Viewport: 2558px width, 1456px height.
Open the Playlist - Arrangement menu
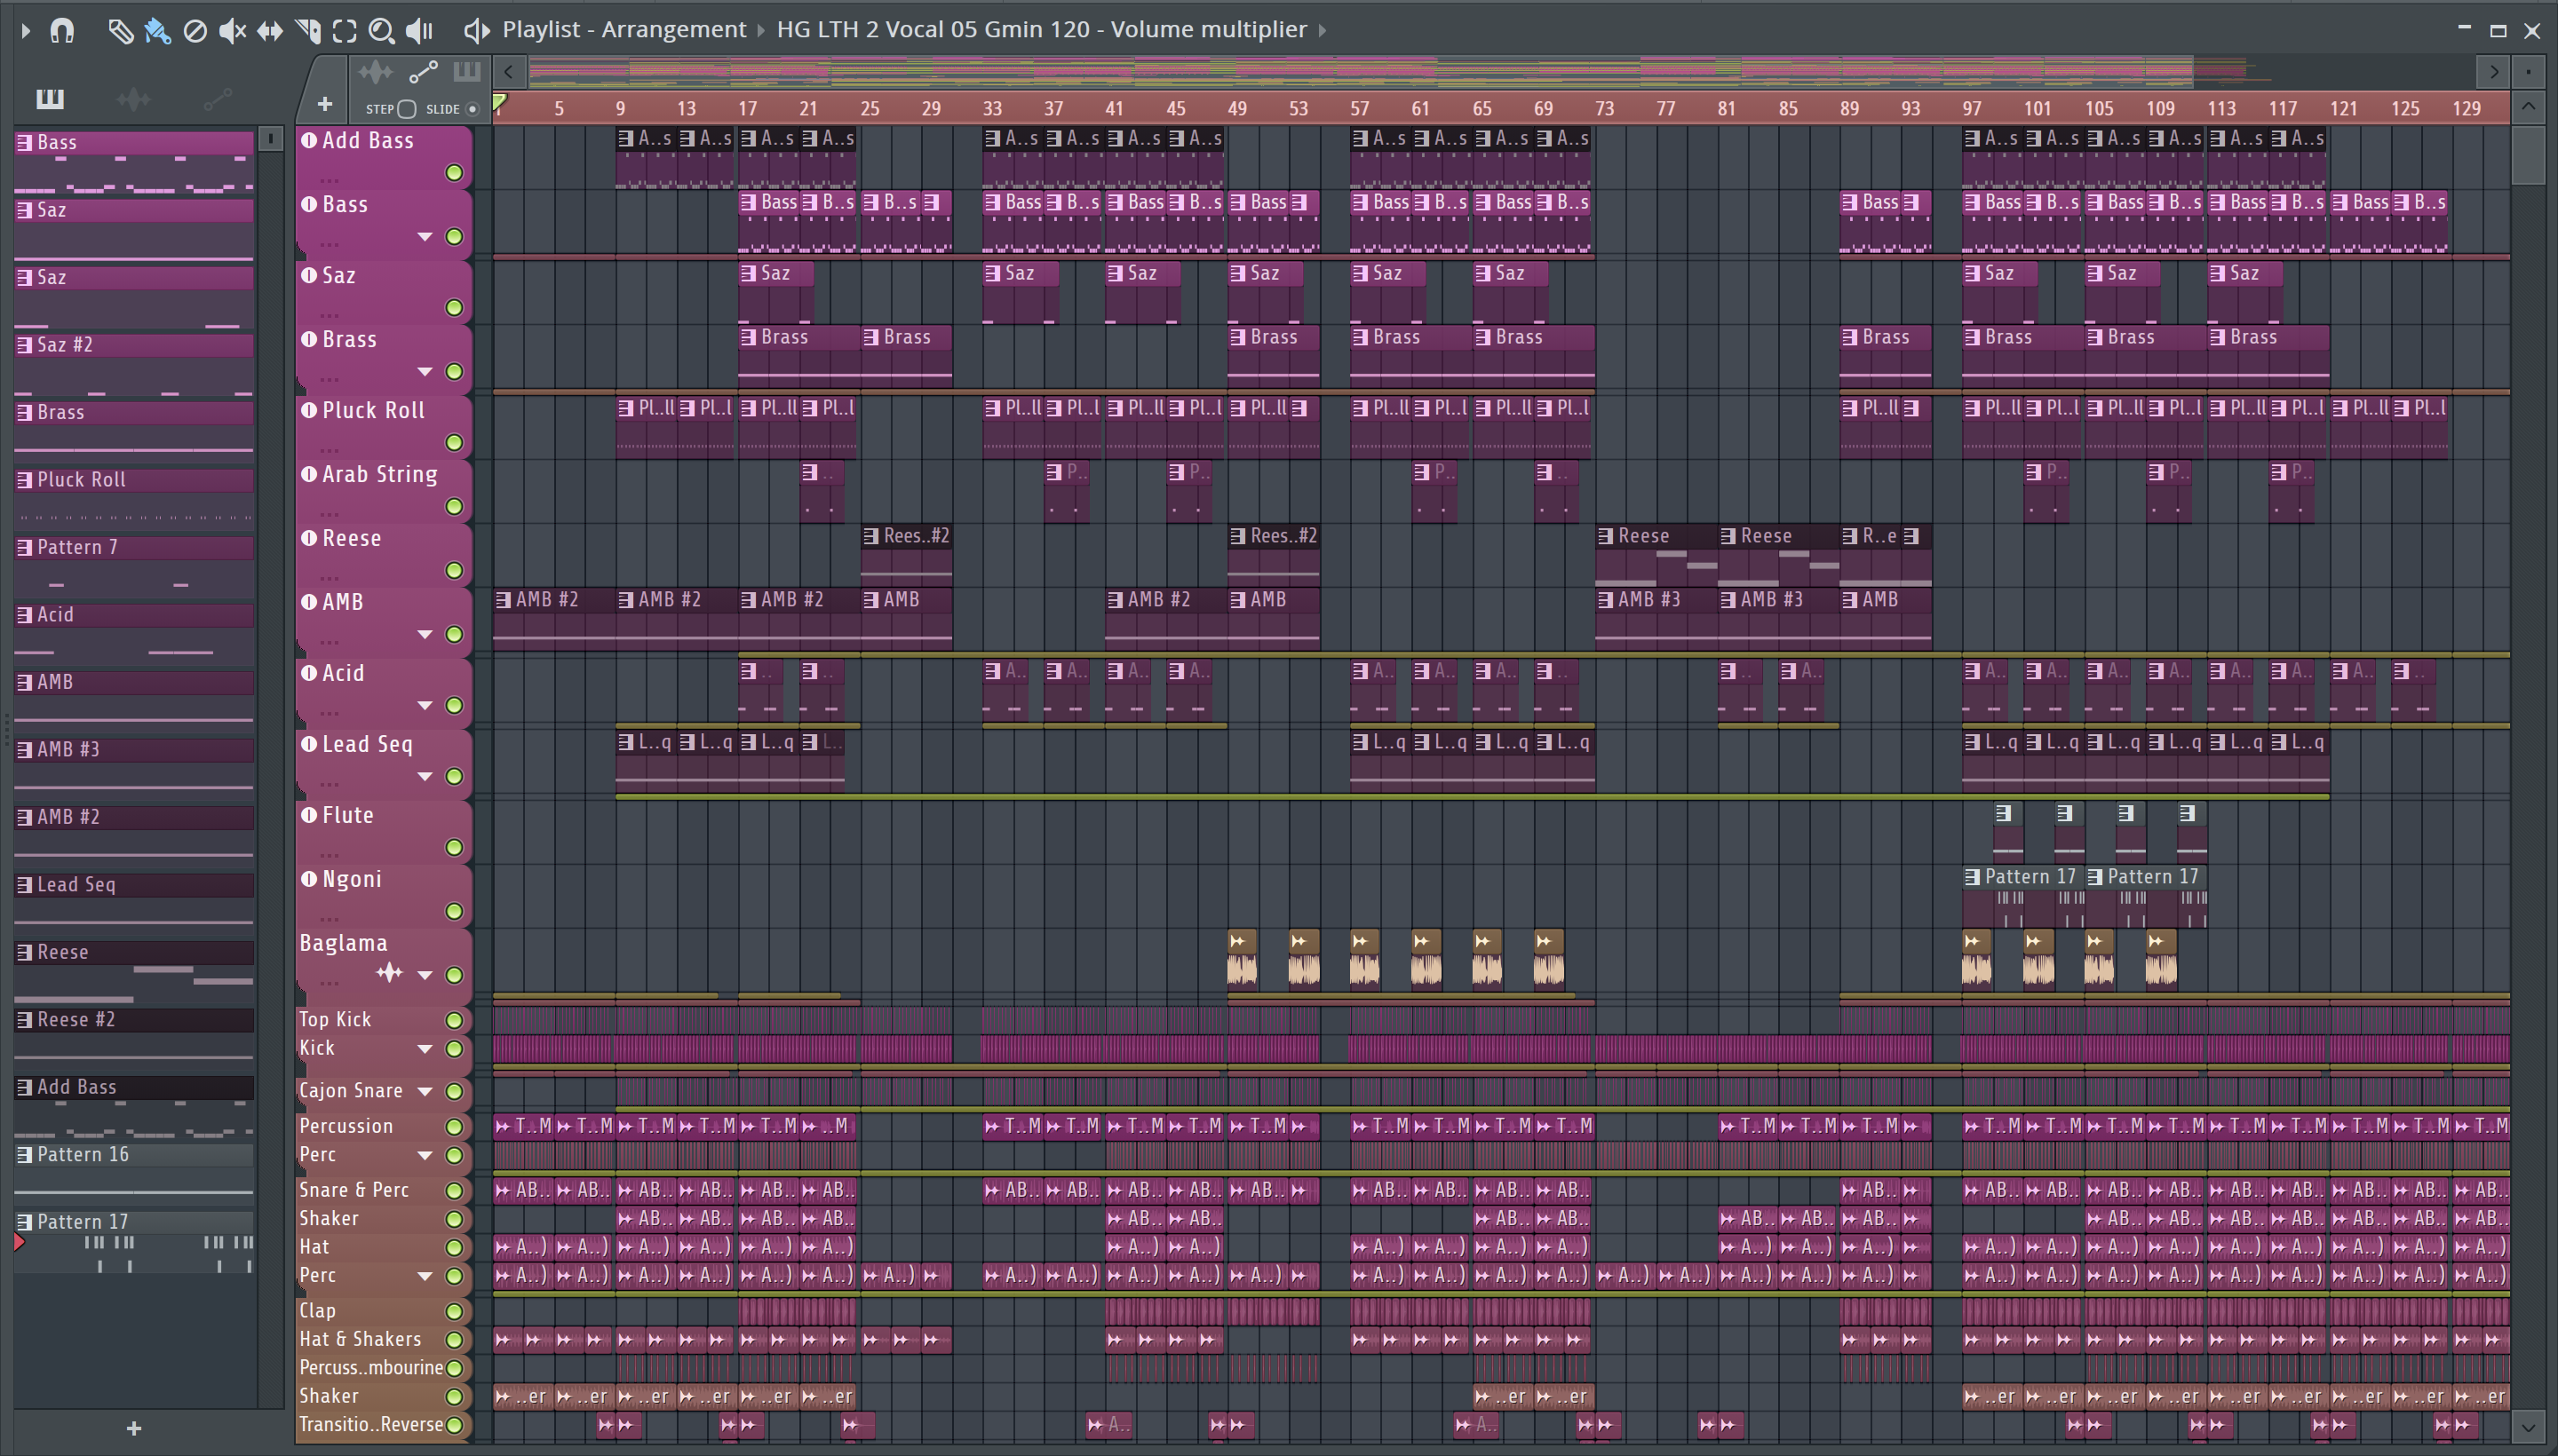[x=624, y=30]
